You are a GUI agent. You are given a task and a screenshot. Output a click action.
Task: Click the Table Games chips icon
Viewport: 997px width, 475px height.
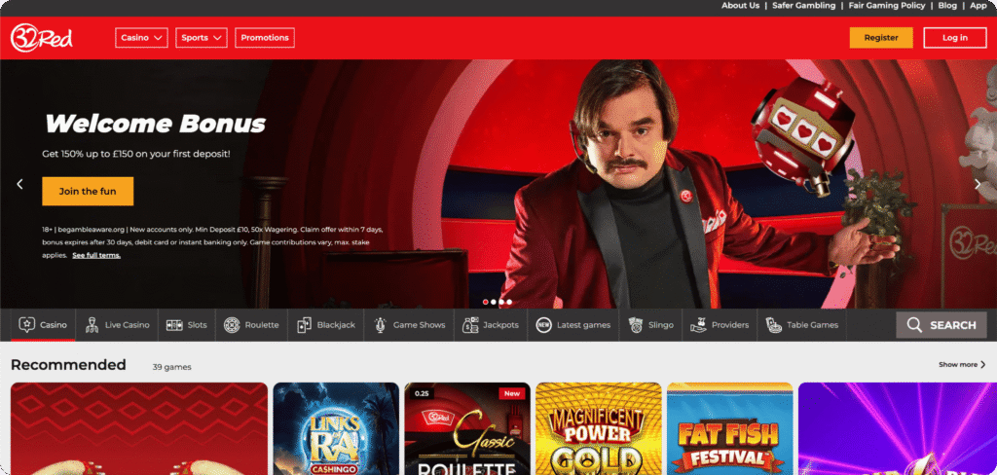click(x=773, y=325)
